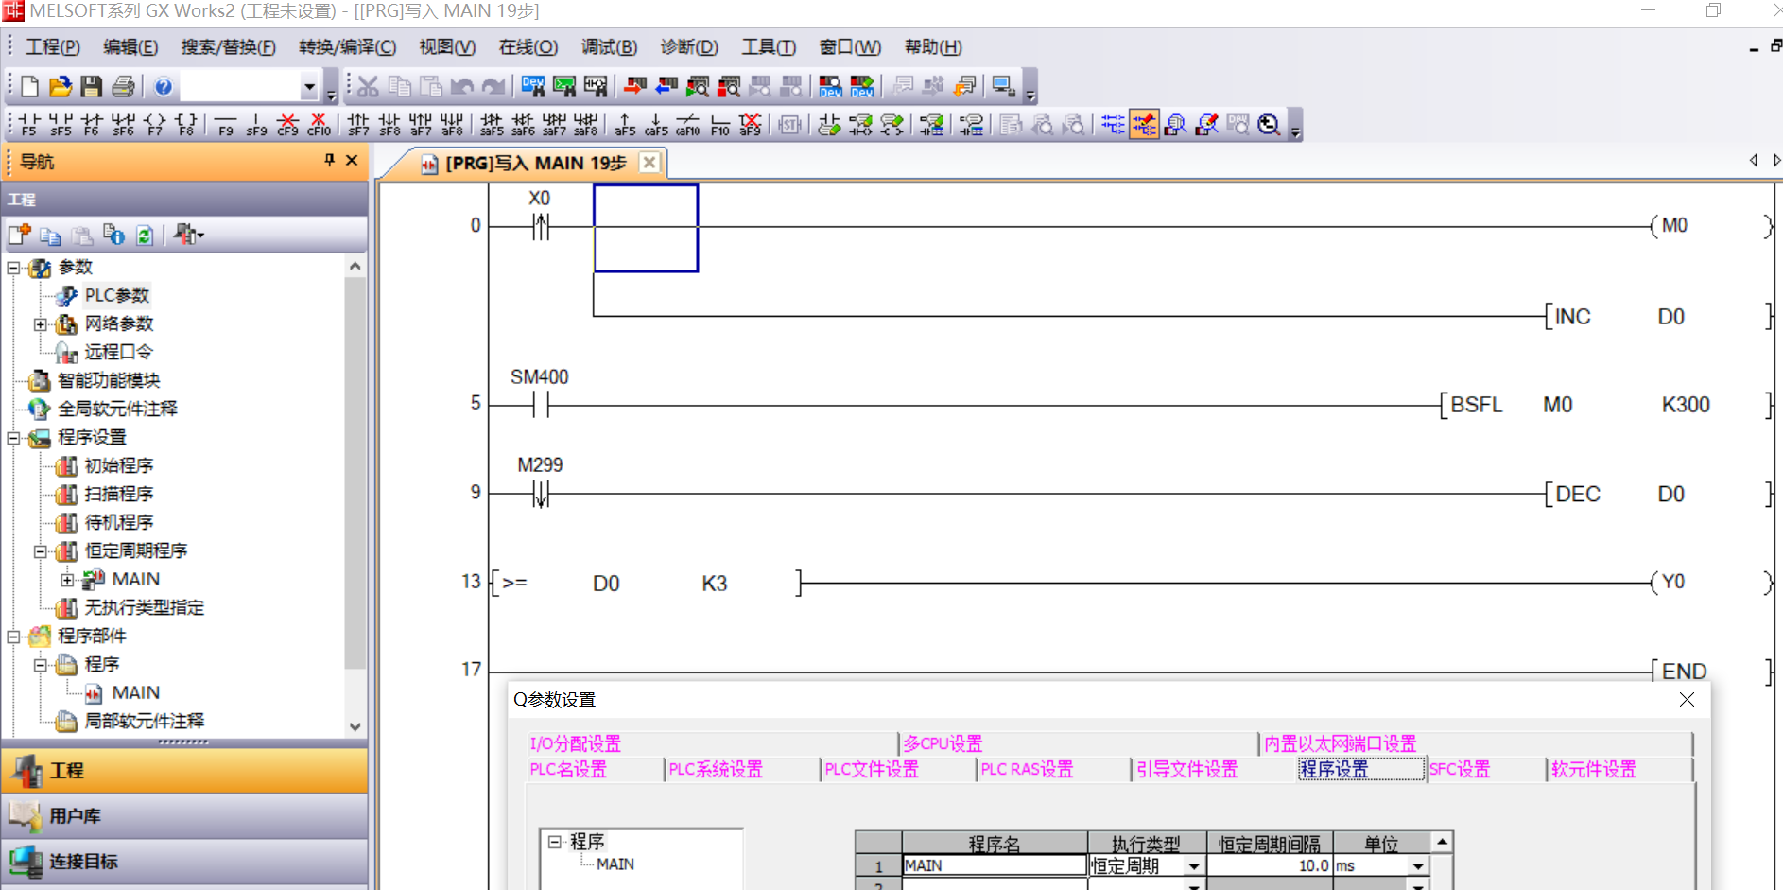
Task: Click the horizontal line F9 icon
Action: (x=225, y=125)
